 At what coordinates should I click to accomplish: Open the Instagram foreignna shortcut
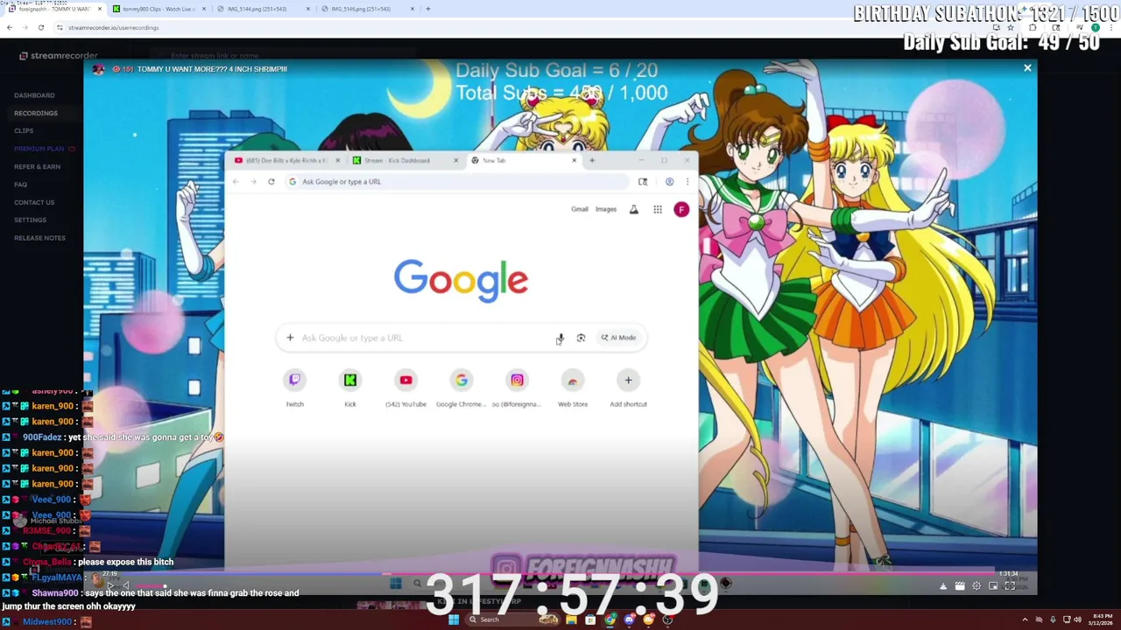(x=517, y=388)
